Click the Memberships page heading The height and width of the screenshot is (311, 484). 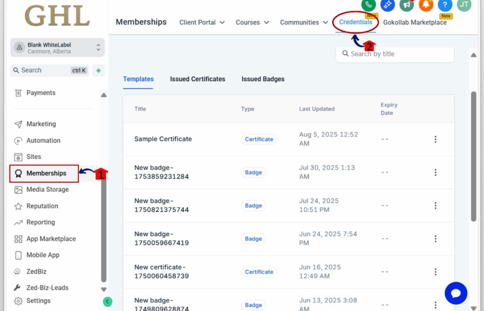pos(141,22)
